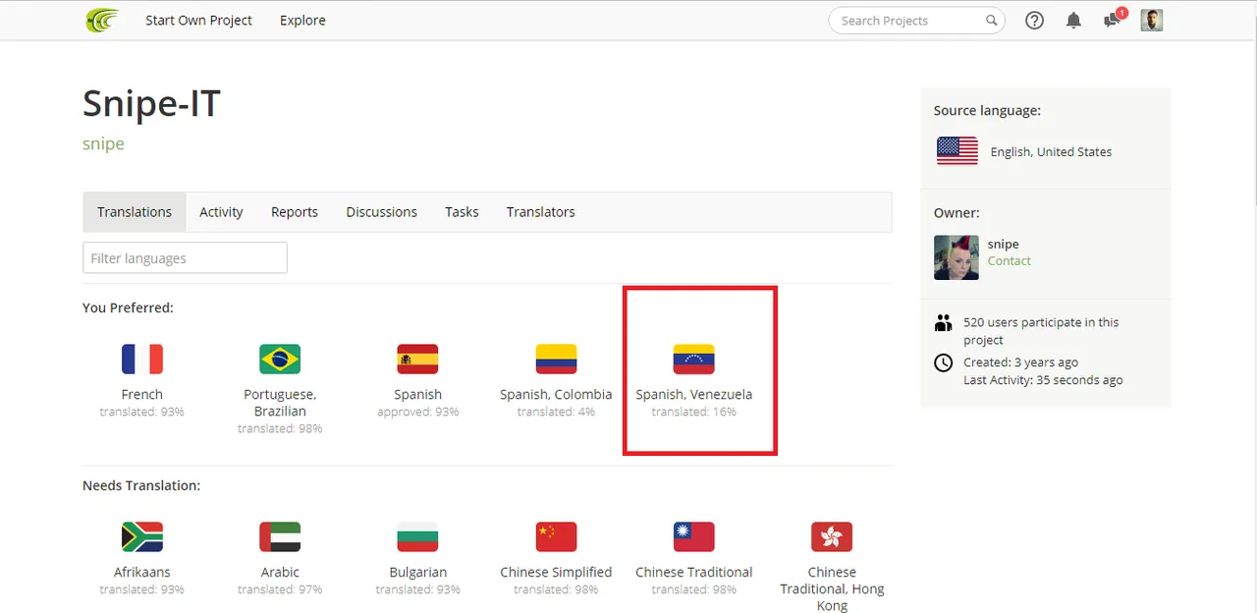Select the Arabic UAE flag
The height and width of the screenshot is (613, 1257).
[x=280, y=537]
